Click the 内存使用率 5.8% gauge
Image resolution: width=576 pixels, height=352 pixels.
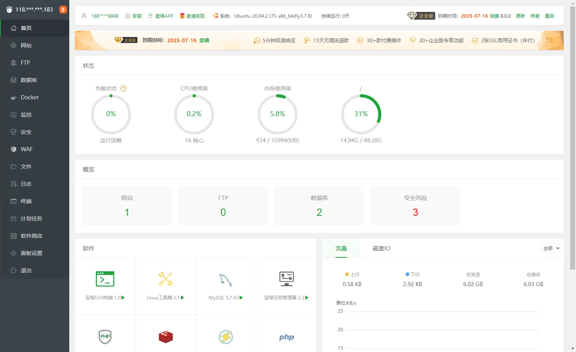[x=277, y=114]
